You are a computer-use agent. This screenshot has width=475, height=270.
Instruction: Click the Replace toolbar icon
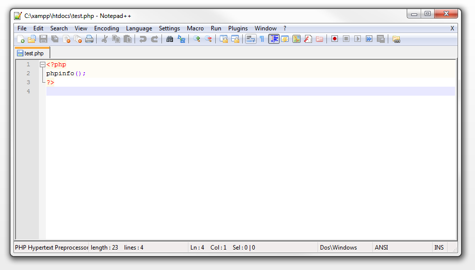pyautogui.click(x=181, y=39)
